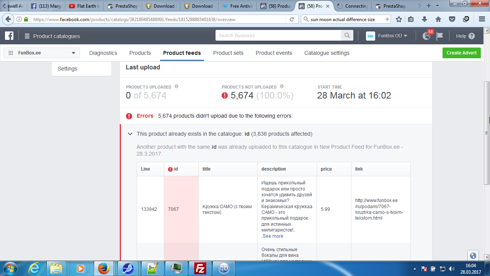Click the price value 5.99
490x276 pixels.
(x=325, y=209)
